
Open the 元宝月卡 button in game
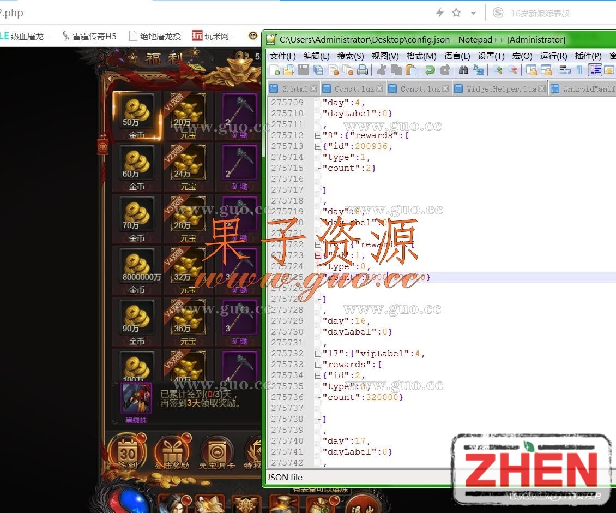pos(216,452)
